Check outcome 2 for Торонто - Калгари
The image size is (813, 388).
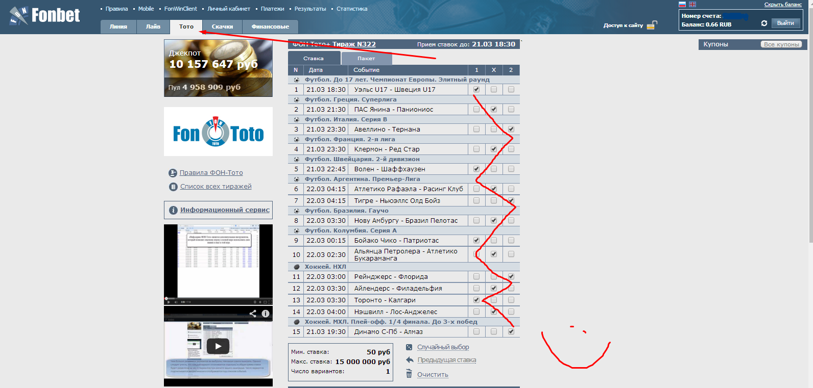511,300
